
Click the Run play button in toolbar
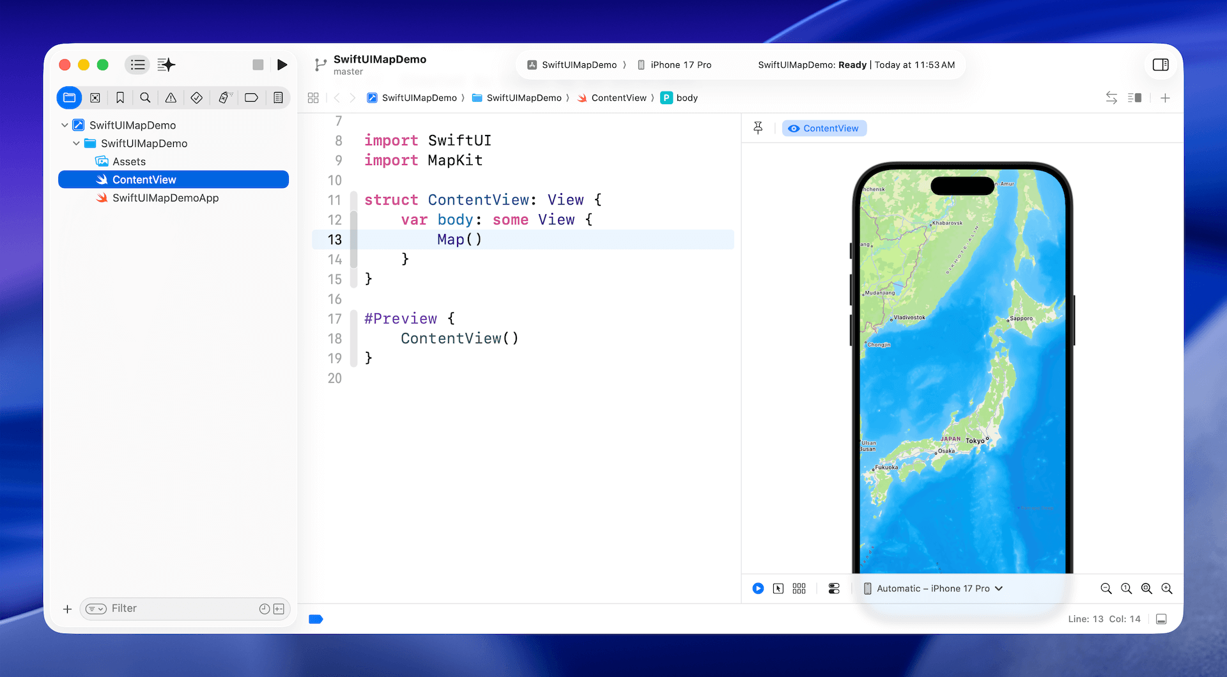(x=282, y=65)
